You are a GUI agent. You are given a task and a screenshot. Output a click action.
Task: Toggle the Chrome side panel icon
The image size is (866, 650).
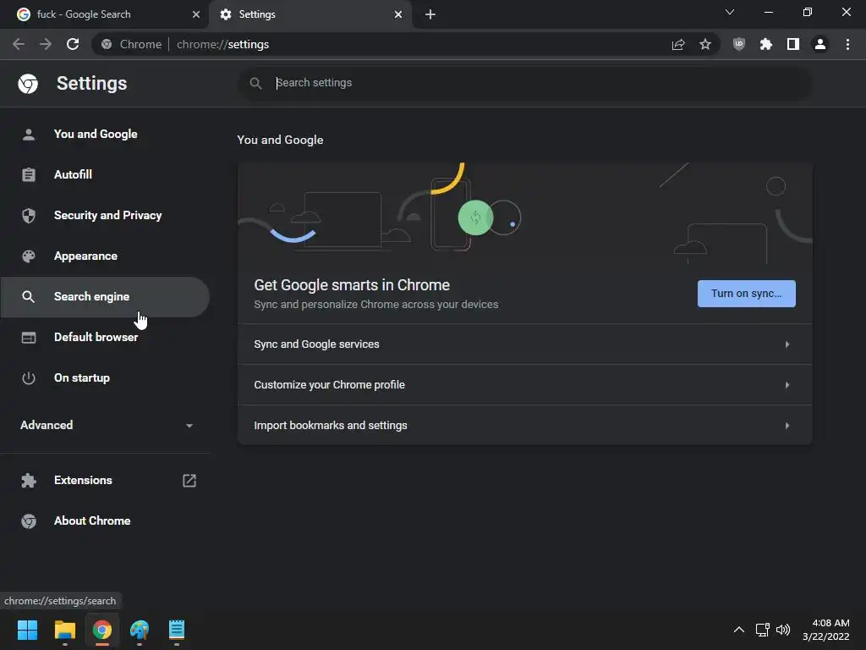(793, 44)
